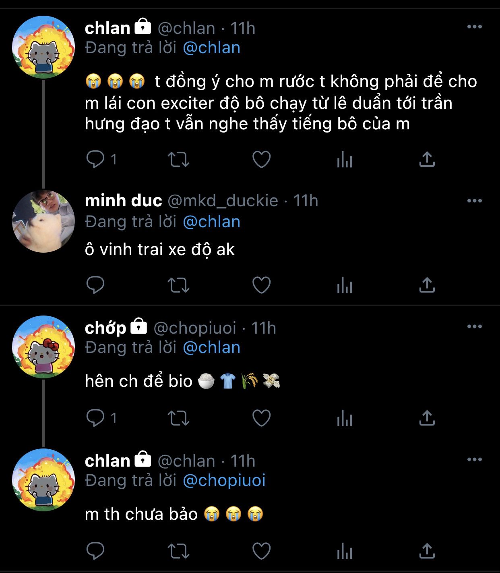Reply to chlan's exciter tweet

tap(95, 160)
